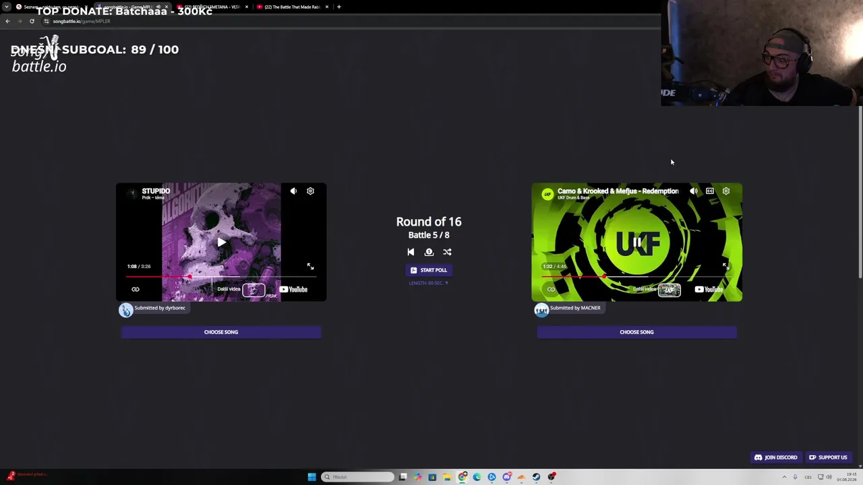Click the taskbar search box
This screenshot has width=863, height=485.
pos(357,477)
